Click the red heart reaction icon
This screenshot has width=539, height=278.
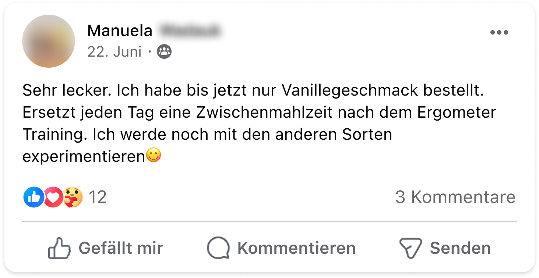53,197
